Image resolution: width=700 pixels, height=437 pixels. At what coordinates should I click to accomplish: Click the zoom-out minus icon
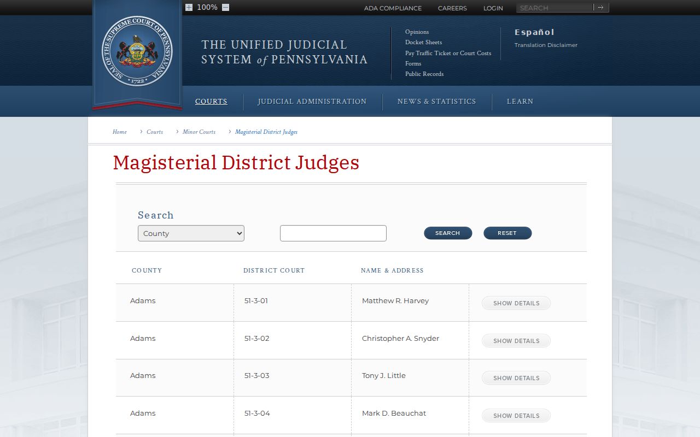(225, 8)
